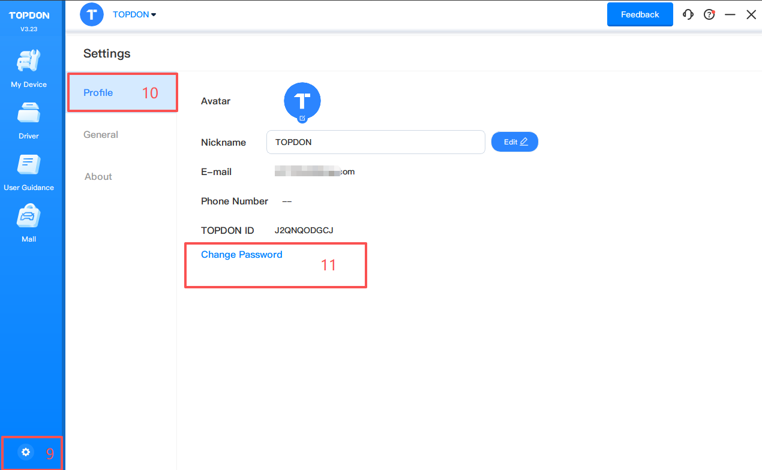Open help question mark icon
Image resolution: width=762 pixels, height=470 pixels.
click(709, 14)
